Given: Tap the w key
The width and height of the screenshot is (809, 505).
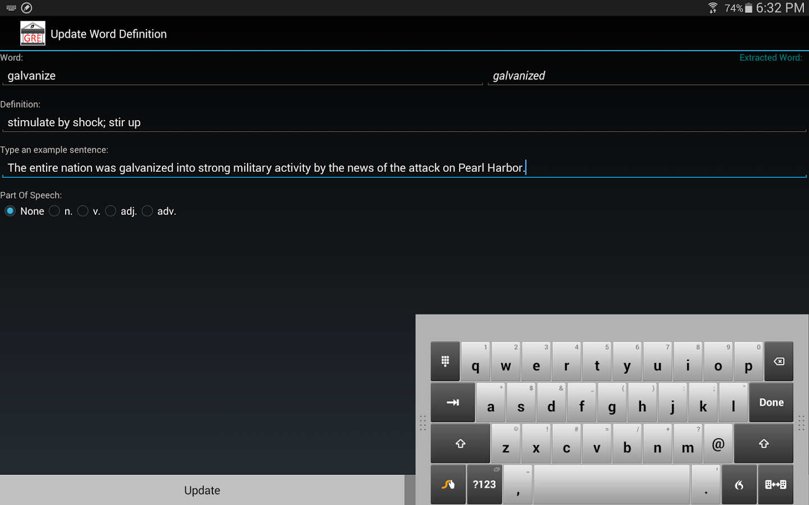Looking at the screenshot, I should pyautogui.click(x=506, y=361).
